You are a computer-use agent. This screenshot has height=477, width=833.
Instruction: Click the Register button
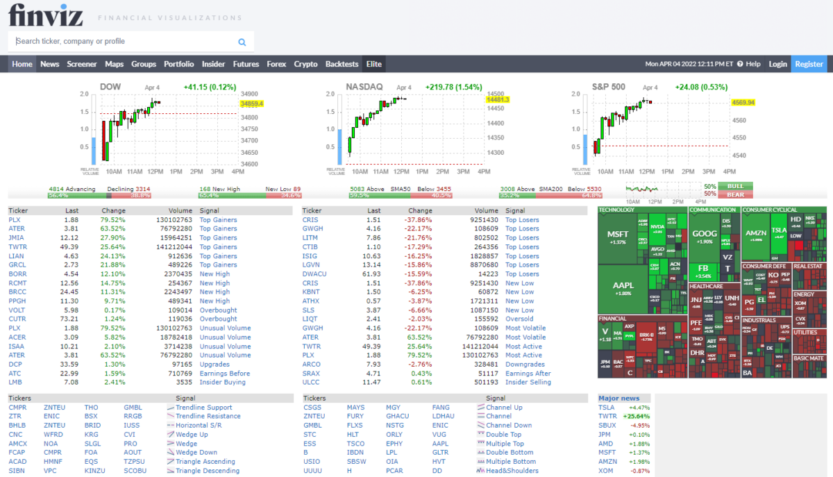click(x=809, y=63)
